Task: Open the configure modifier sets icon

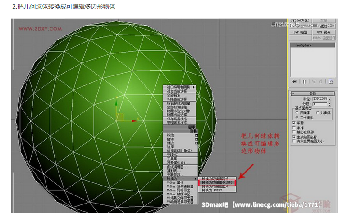Action: [x=331, y=81]
